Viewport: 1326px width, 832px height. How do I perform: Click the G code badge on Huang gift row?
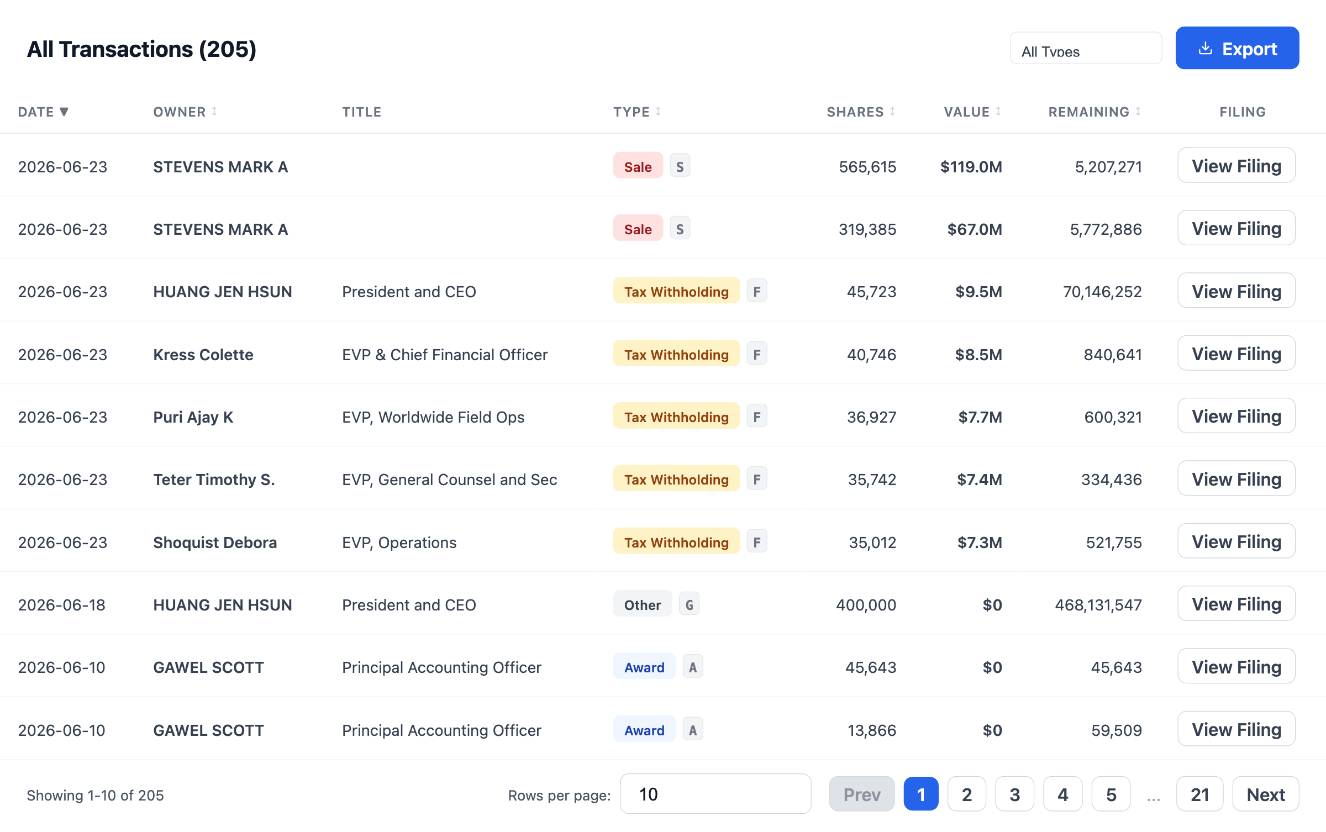tap(689, 604)
